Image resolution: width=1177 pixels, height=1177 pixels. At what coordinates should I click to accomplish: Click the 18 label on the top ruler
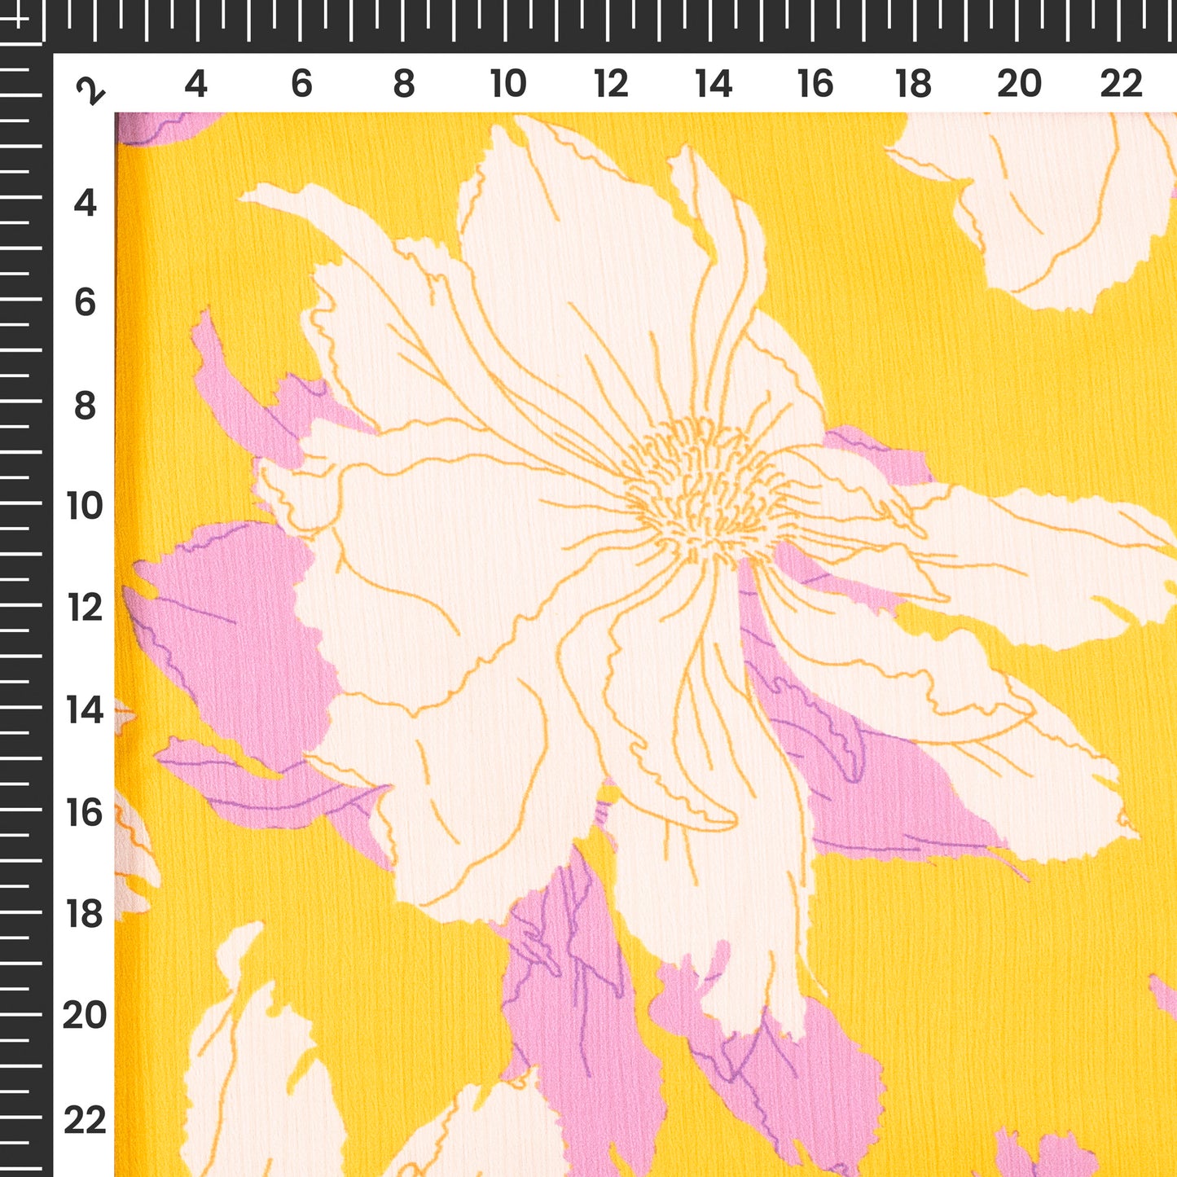[913, 84]
